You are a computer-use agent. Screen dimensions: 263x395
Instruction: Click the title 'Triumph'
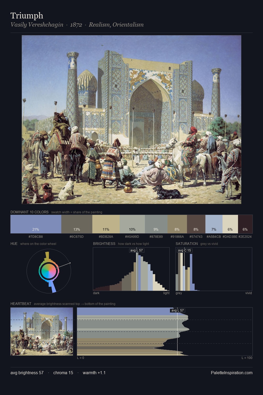pos(27,16)
